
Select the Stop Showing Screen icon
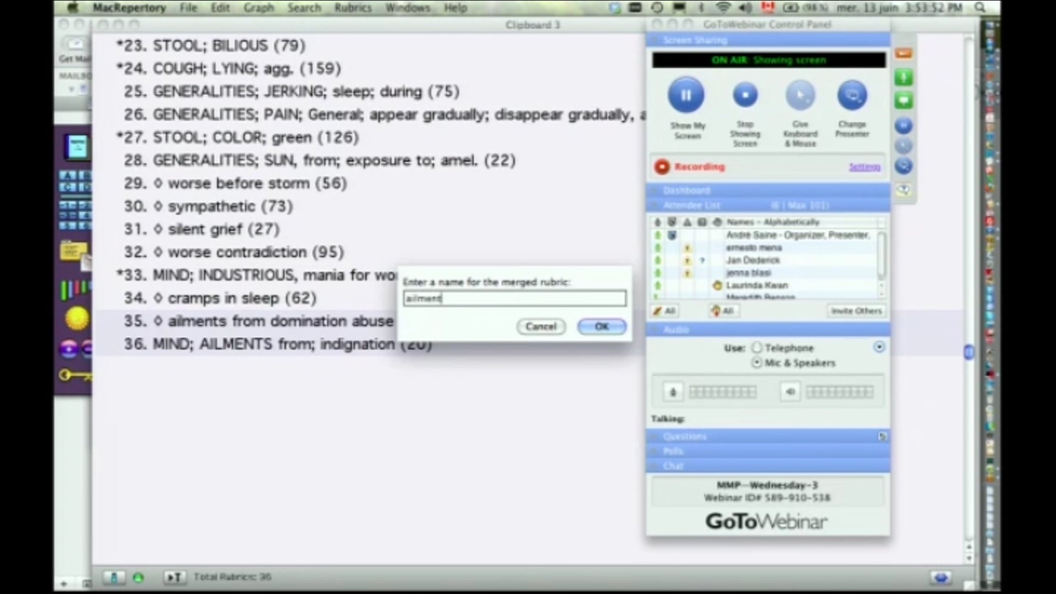click(745, 95)
